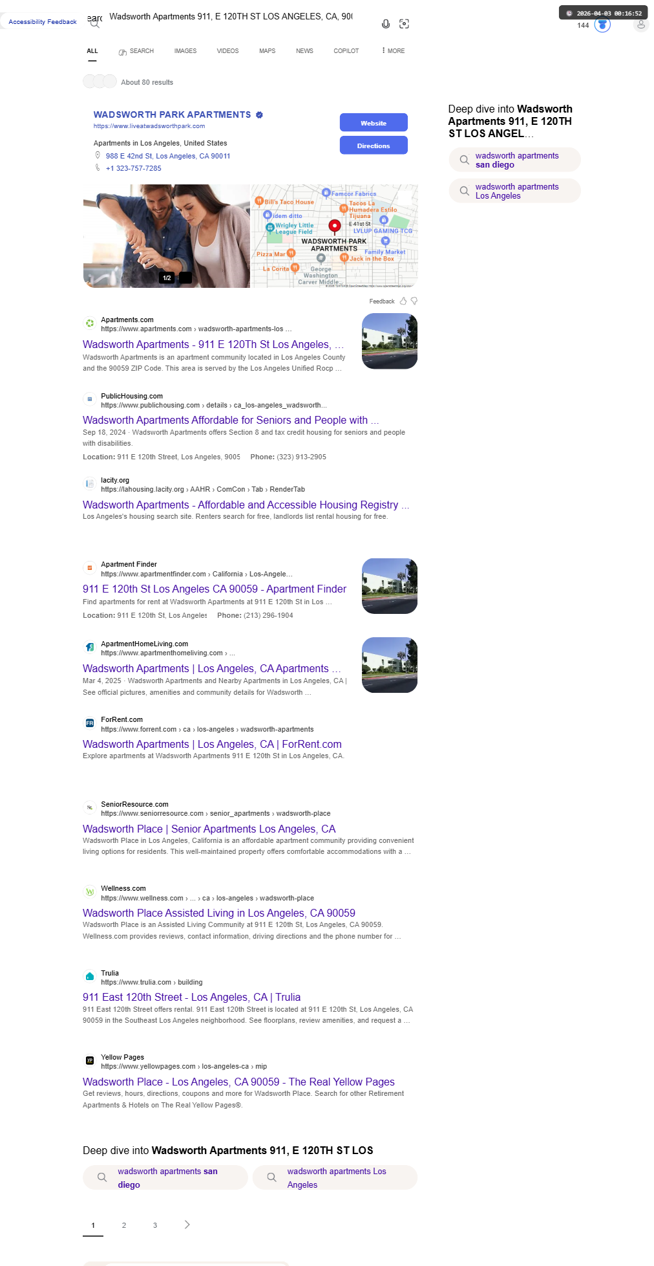This screenshot has width=654, height=1266.
Task: Click the 988 E 42nd St address link
Action: (x=168, y=156)
